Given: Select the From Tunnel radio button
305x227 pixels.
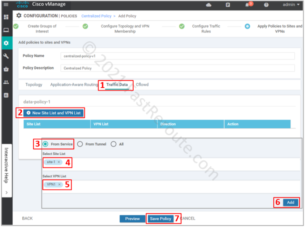Looking at the screenshot, I should tap(80, 144).
